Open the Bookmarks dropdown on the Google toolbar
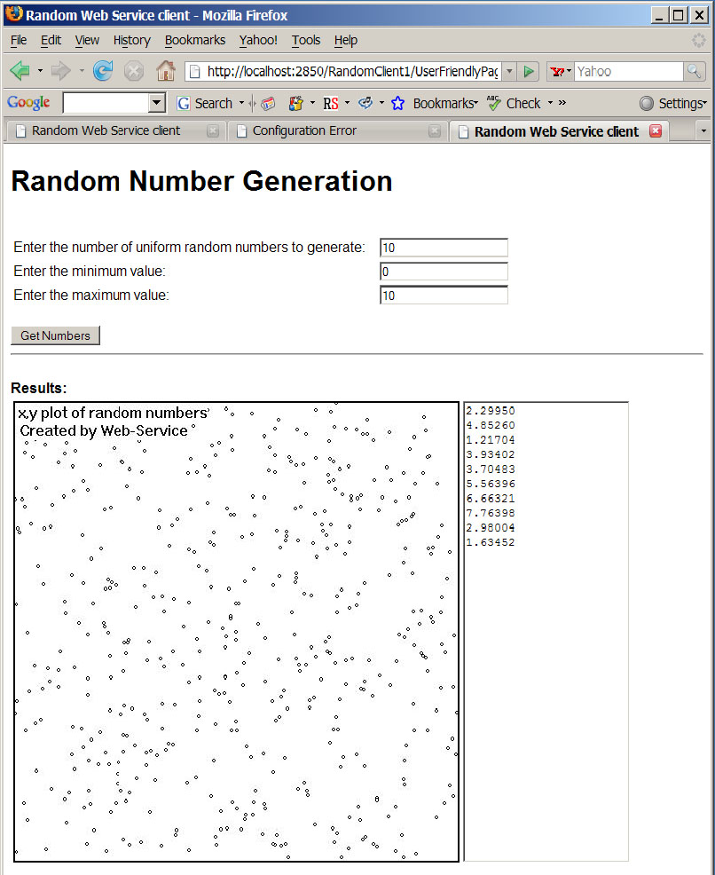The image size is (715, 875). 445,103
